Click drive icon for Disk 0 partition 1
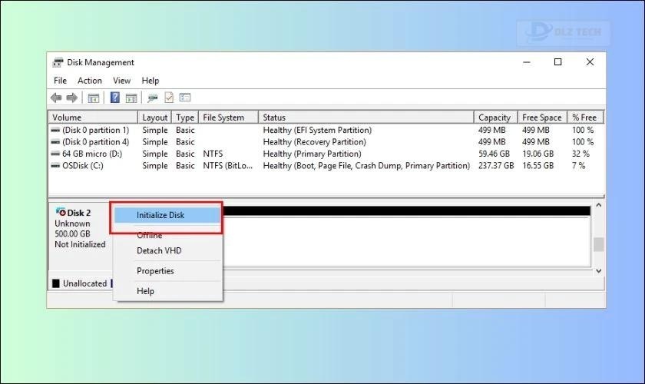 55,130
